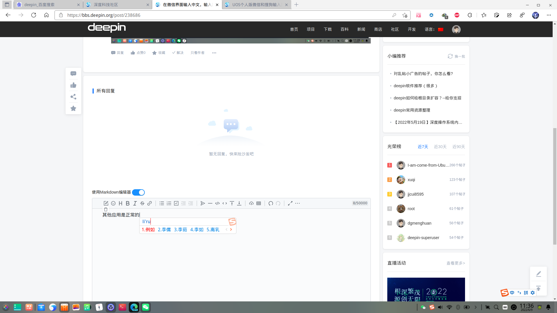
Task: Insert a task checklist item
Action: pyautogui.click(x=176, y=203)
